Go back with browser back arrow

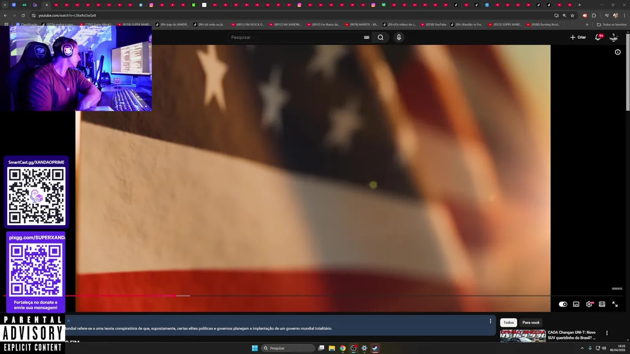pos(5,15)
